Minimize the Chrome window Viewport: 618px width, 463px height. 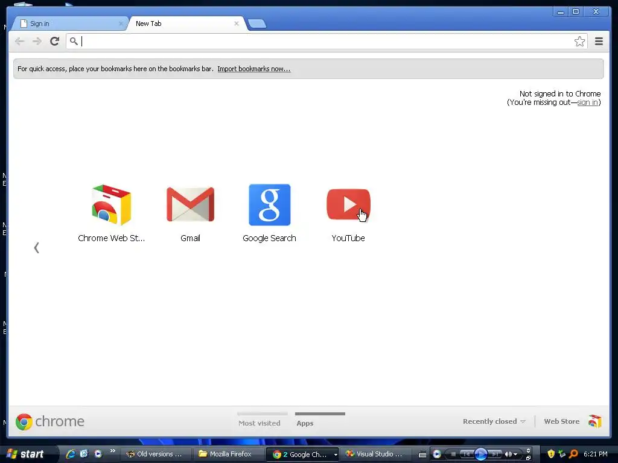[x=560, y=12]
